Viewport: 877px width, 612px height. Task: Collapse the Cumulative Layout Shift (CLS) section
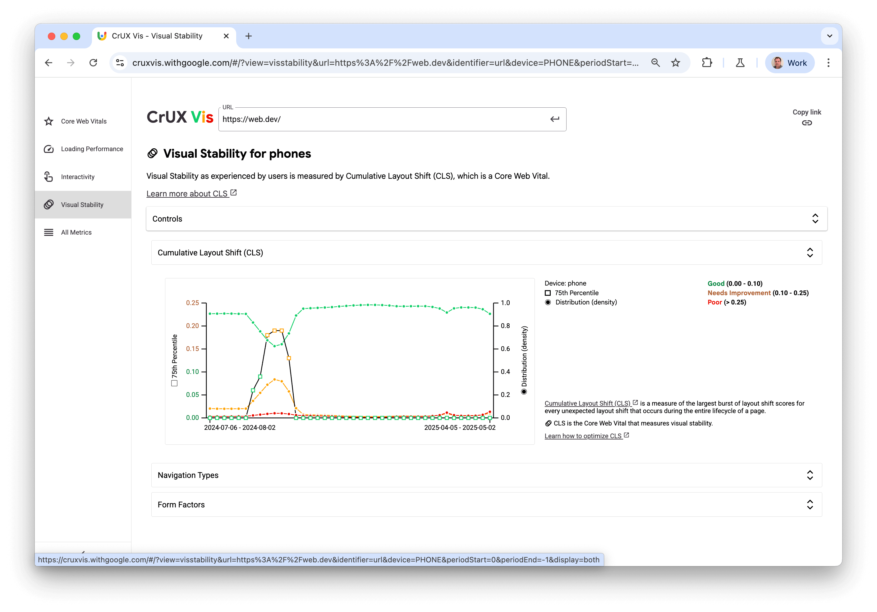[x=810, y=252]
